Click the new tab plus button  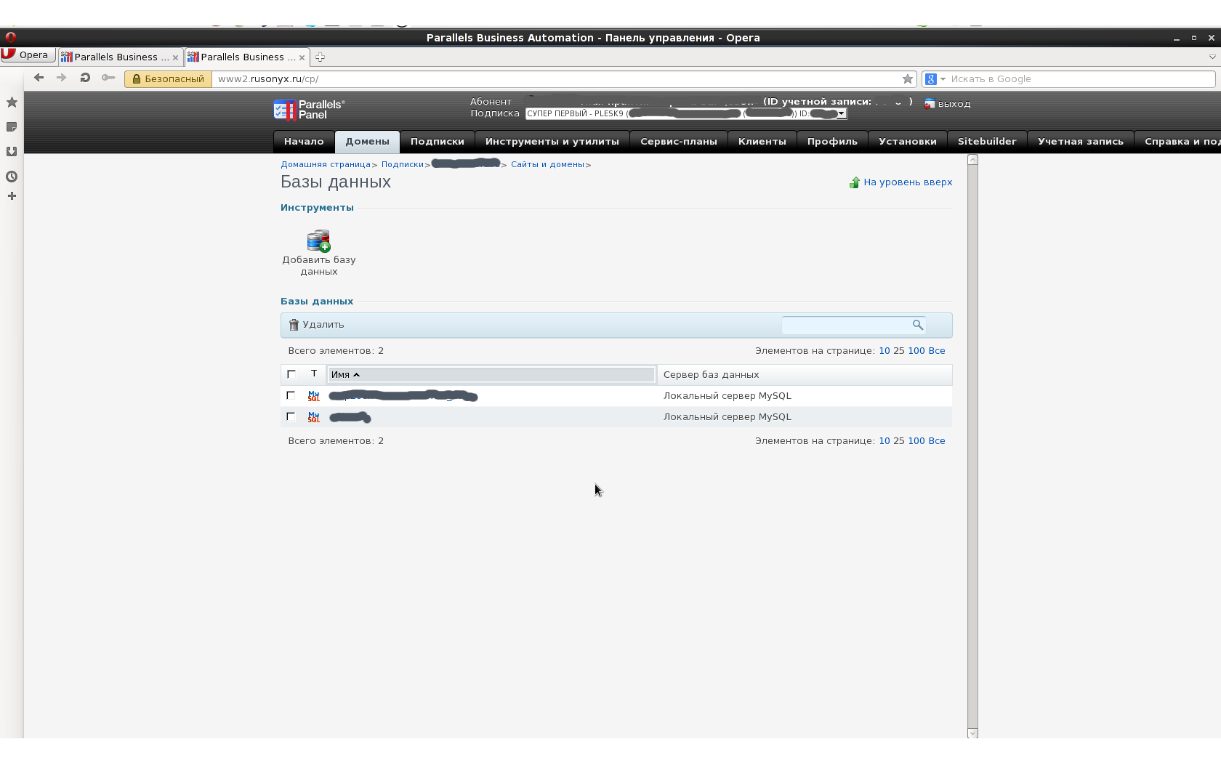320,57
